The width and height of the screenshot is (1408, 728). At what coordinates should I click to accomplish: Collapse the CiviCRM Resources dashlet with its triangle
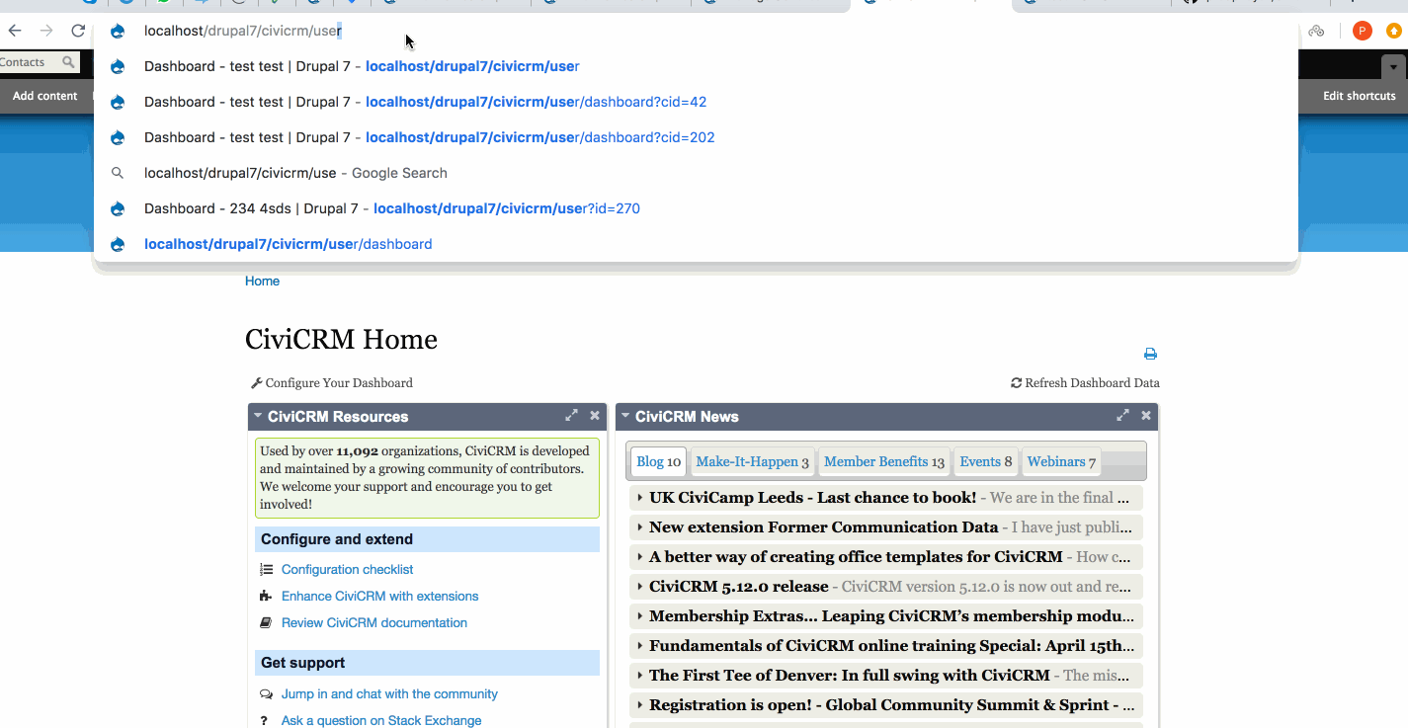pyautogui.click(x=258, y=416)
